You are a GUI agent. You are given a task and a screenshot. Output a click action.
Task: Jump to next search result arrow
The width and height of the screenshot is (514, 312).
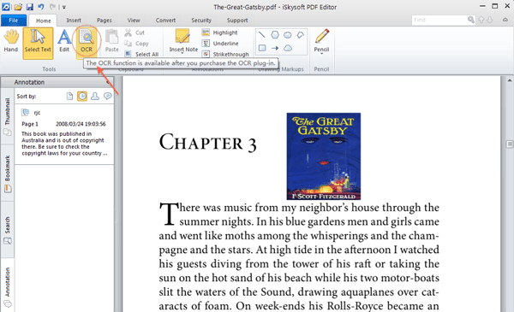[x=489, y=20]
